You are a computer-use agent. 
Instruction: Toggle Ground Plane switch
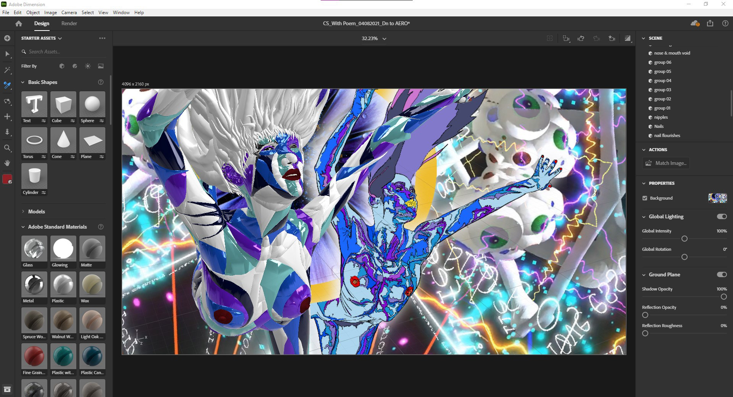point(722,274)
